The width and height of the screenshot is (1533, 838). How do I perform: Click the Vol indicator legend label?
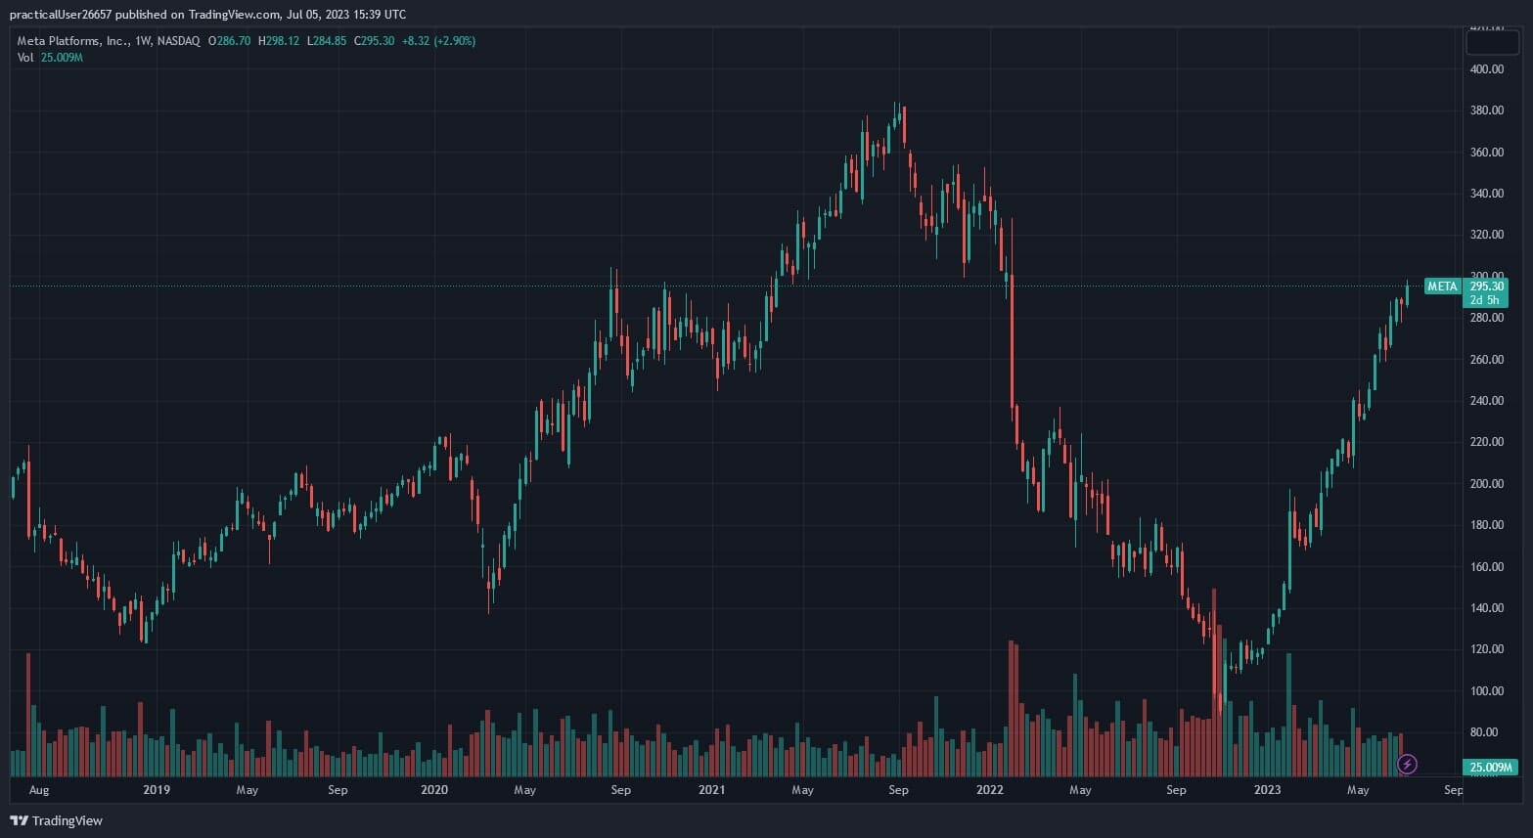point(25,58)
